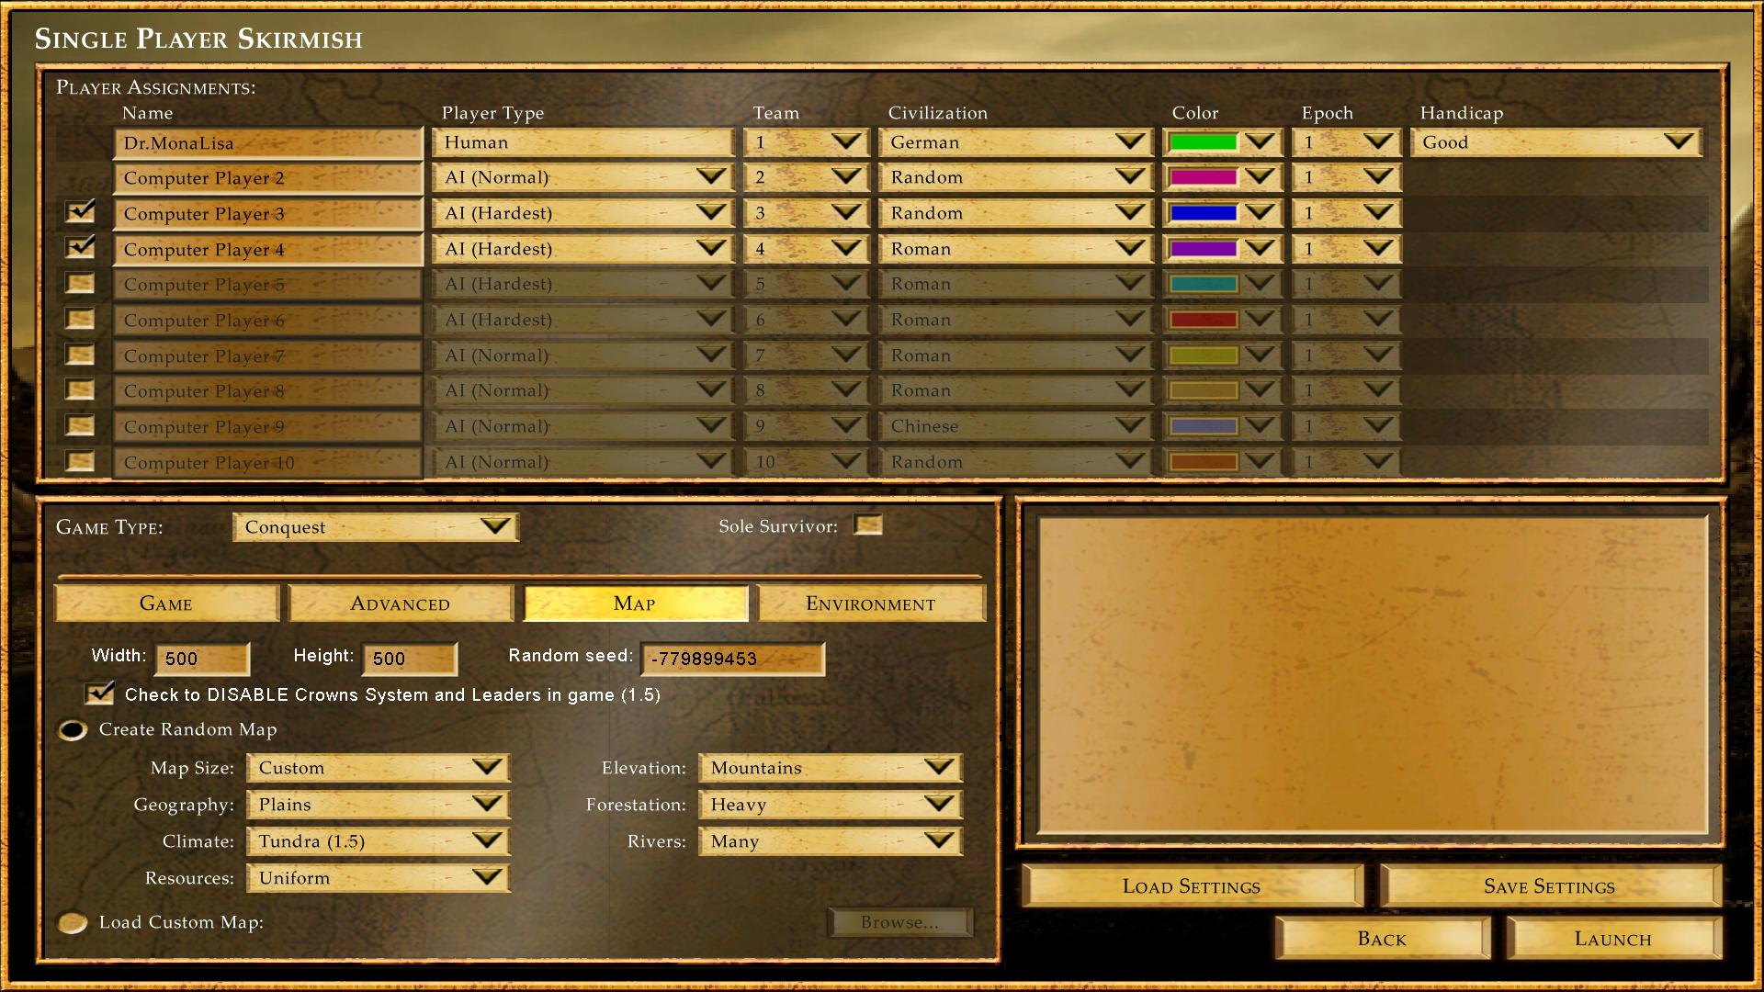Image resolution: width=1764 pixels, height=992 pixels.
Task: Click Player Type arrow for Computer Player 4
Action: 710,249
